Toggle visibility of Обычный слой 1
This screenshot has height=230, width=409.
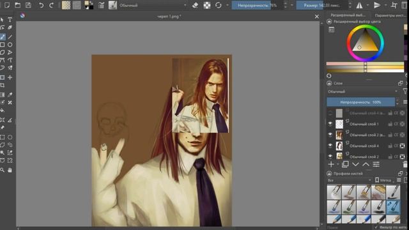[330, 124]
